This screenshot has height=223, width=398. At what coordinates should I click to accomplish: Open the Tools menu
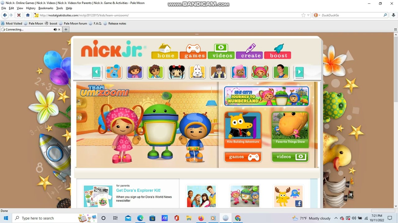coord(59,8)
